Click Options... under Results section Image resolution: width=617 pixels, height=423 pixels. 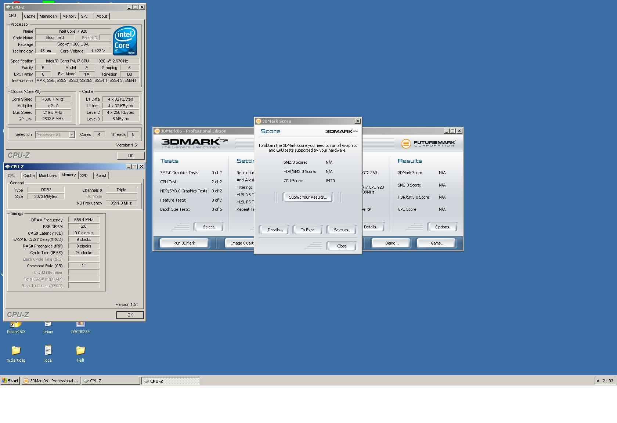(x=443, y=227)
